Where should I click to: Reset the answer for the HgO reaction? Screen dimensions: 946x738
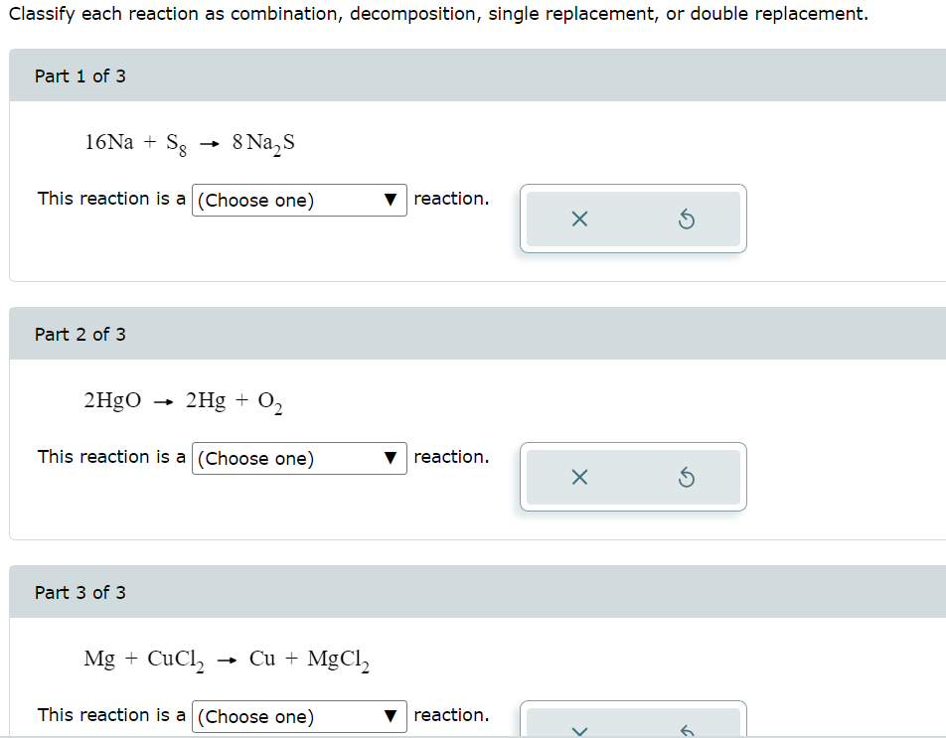point(687,477)
